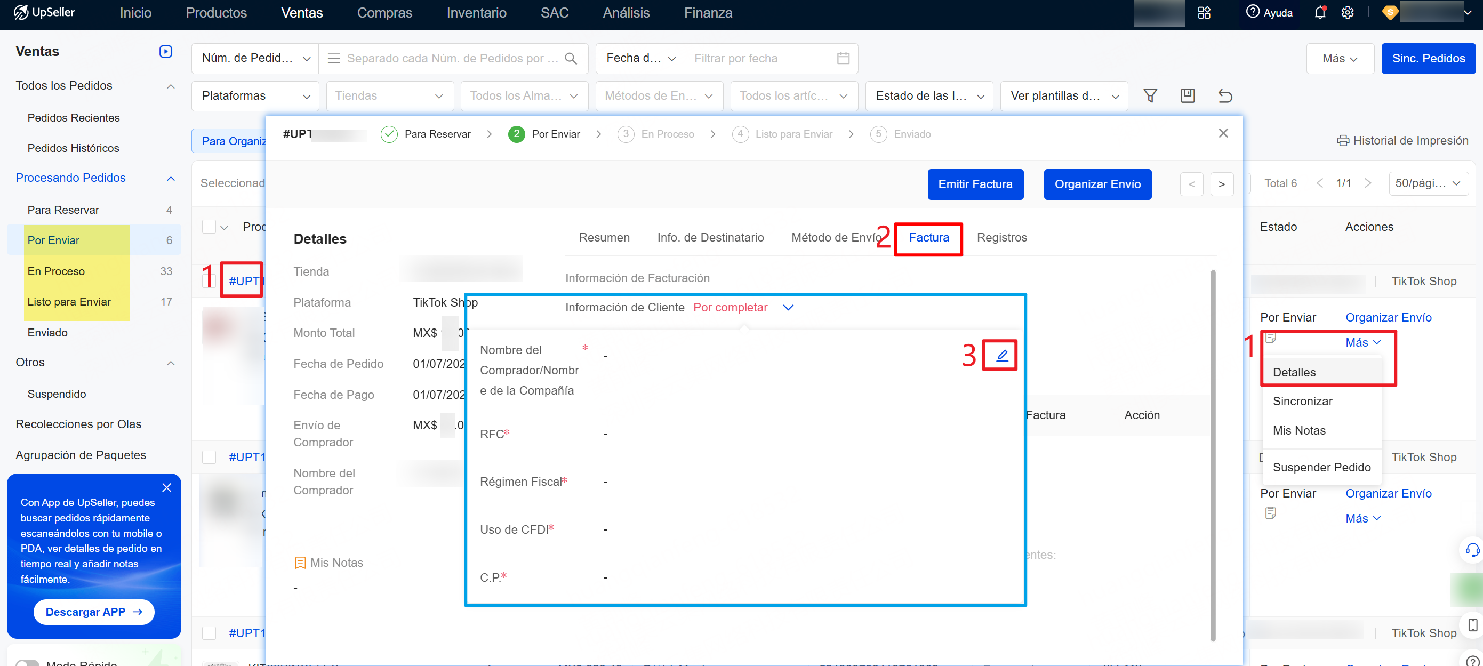Screen dimensions: 1483x666
Task: Click the note icon under second Por Enviar
Action: tap(1271, 512)
